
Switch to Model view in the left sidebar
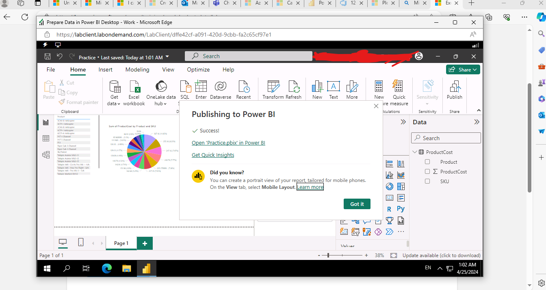click(x=46, y=155)
